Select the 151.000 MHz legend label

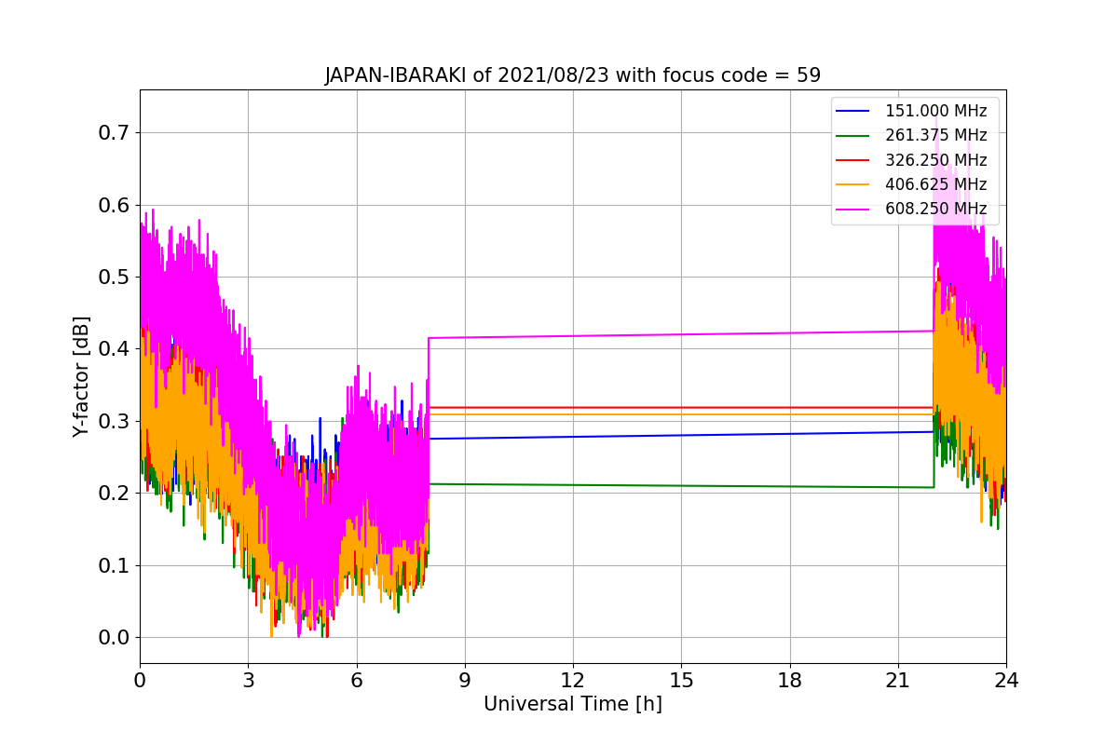tap(935, 112)
